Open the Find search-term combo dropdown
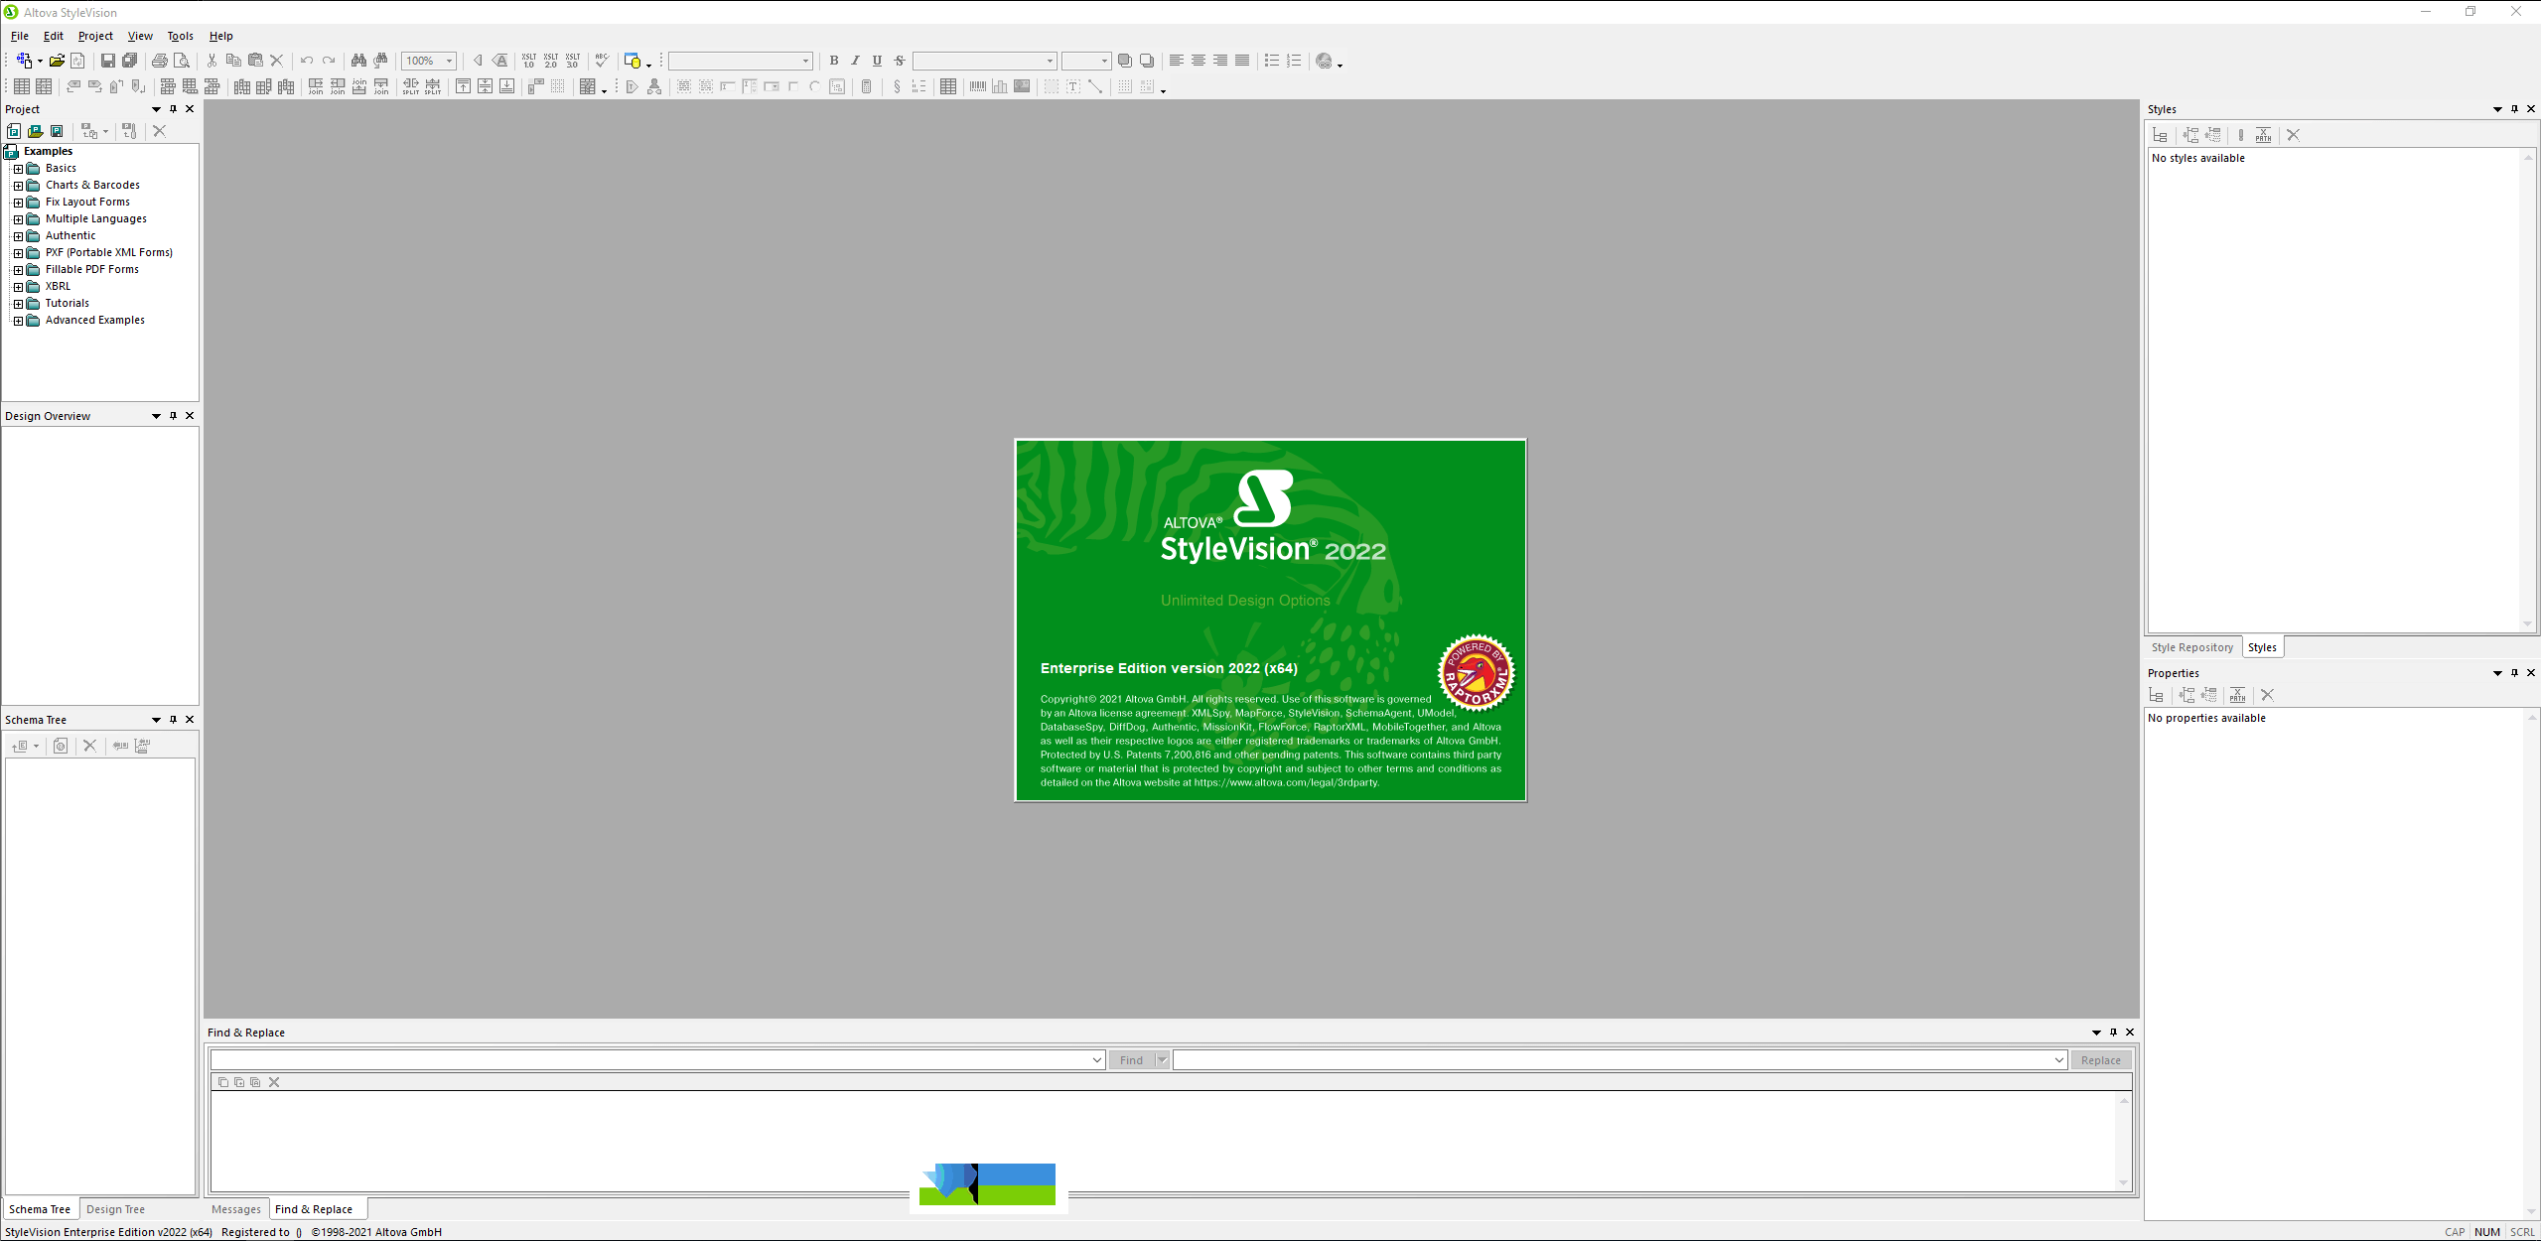Screen dimensions: 2541x1241 pos(1096,1060)
